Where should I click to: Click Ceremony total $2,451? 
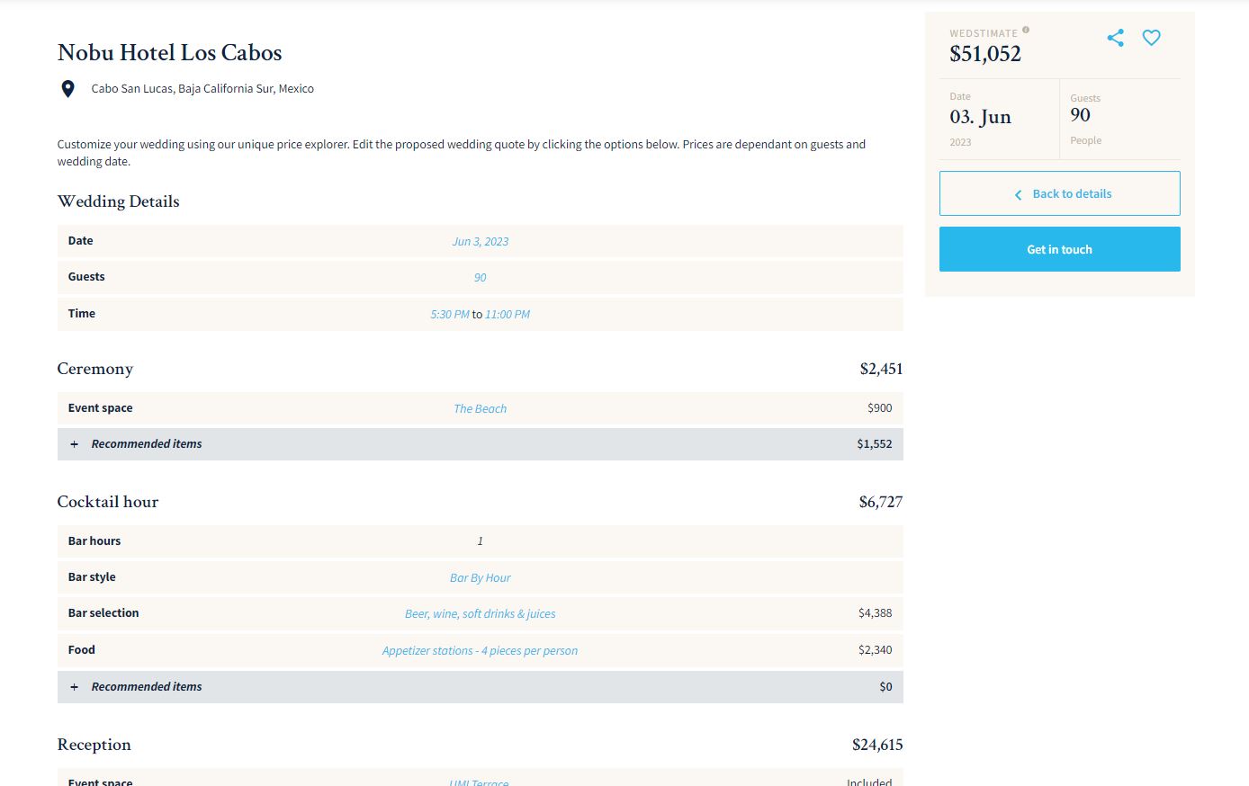pos(881,369)
